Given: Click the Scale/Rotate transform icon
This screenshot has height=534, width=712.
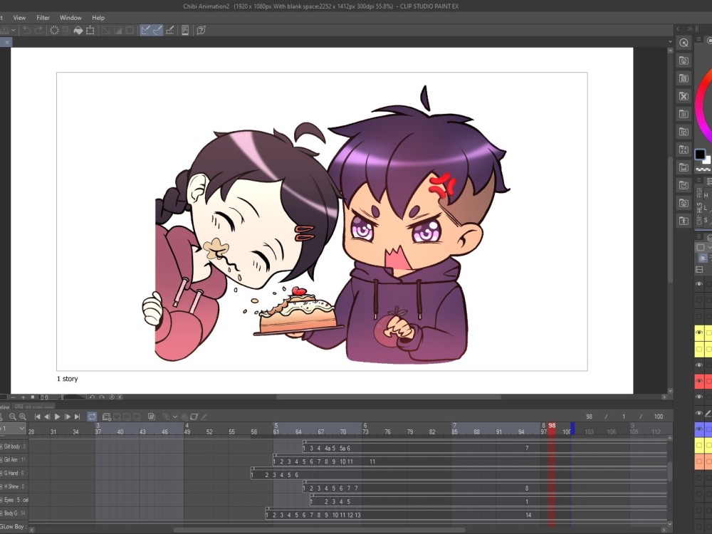Looking at the screenshot, I should point(90,31).
